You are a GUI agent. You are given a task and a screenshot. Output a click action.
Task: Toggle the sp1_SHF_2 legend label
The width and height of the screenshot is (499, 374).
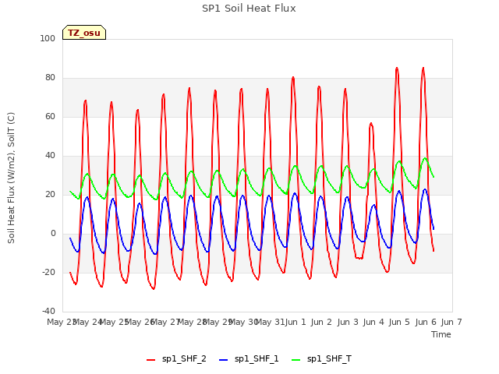click(184, 359)
